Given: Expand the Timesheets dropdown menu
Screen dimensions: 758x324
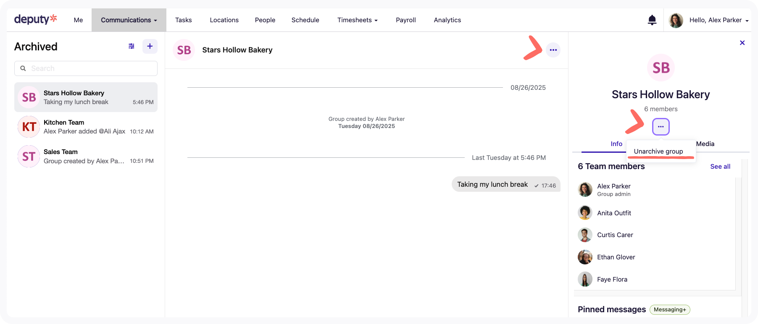Looking at the screenshot, I should pyautogui.click(x=357, y=20).
